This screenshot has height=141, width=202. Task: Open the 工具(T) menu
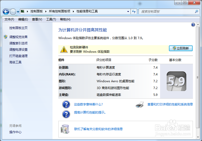point(51,19)
